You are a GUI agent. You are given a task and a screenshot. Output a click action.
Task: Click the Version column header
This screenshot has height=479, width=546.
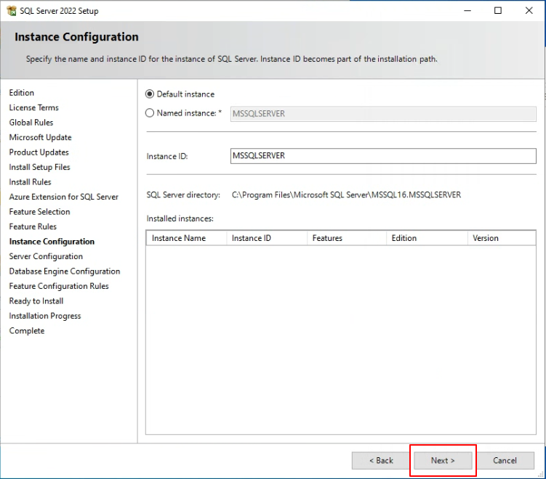click(x=502, y=238)
